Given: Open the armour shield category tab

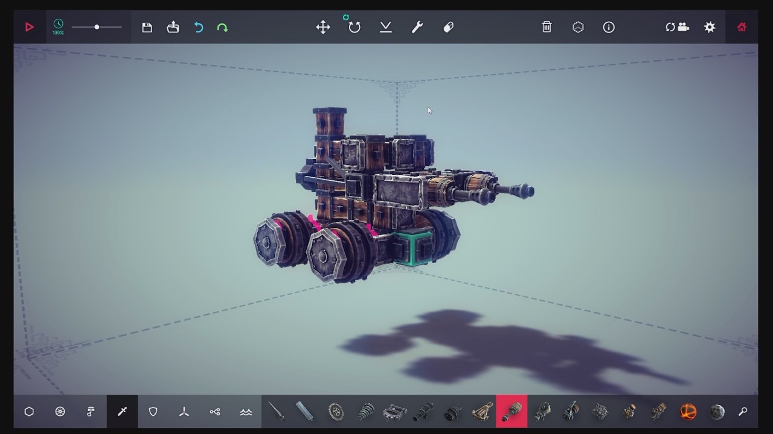Looking at the screenshot, I should (x=153, y=412).
